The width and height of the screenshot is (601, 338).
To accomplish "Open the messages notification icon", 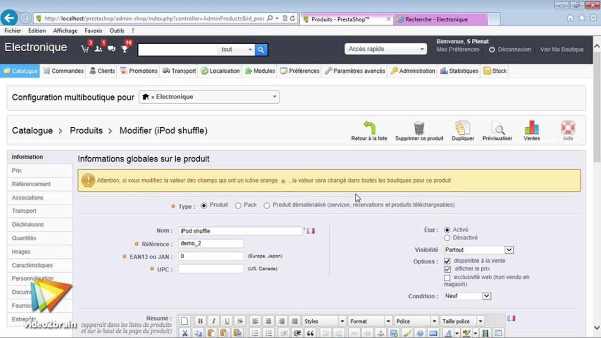I will (111, 49).
